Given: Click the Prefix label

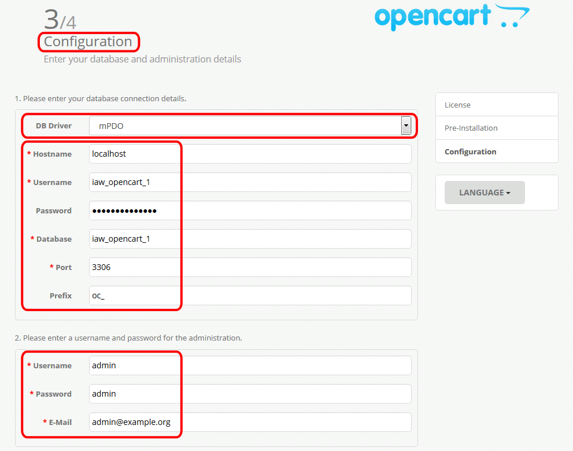Looking at the screenshot, I should coord(61,295).
